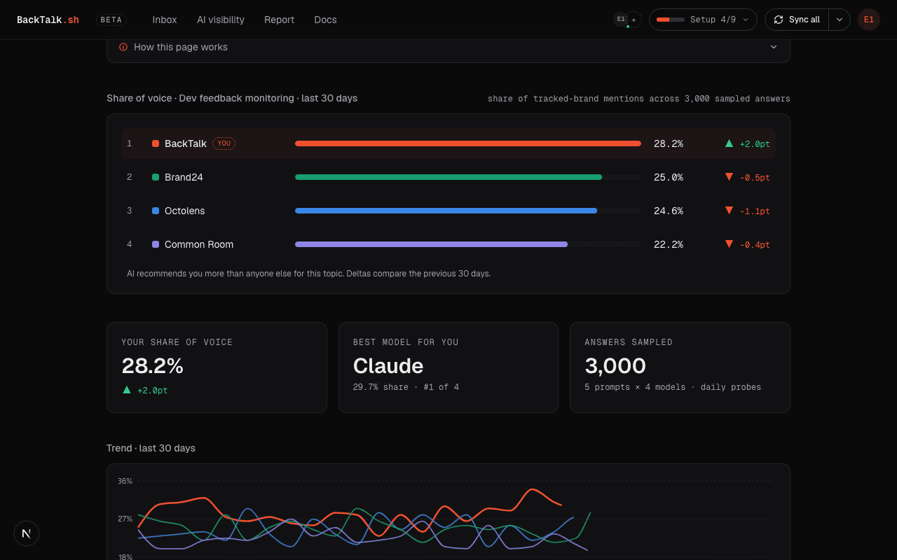Click the 22.2% share value
Viewport: 897px width, 560px height.
coord(669,244)
